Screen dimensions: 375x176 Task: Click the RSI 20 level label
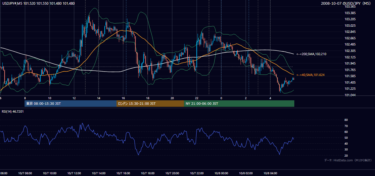[x=346, y=155]
